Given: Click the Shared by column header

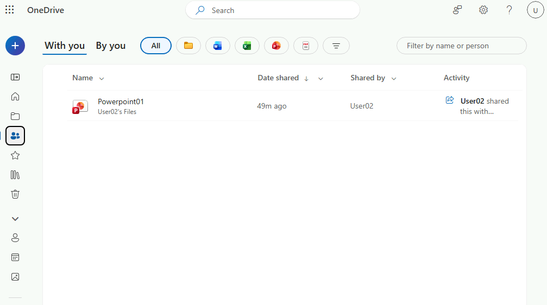Looking at the screenshot, I should (x=368, y=78).
